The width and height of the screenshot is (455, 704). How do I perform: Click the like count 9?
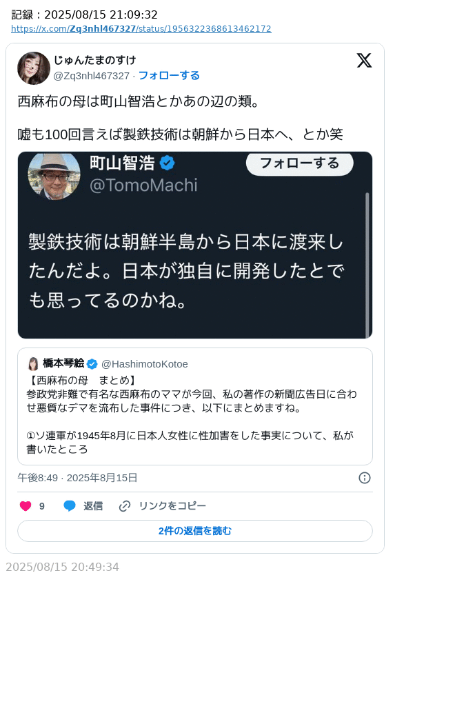[42, 506]
